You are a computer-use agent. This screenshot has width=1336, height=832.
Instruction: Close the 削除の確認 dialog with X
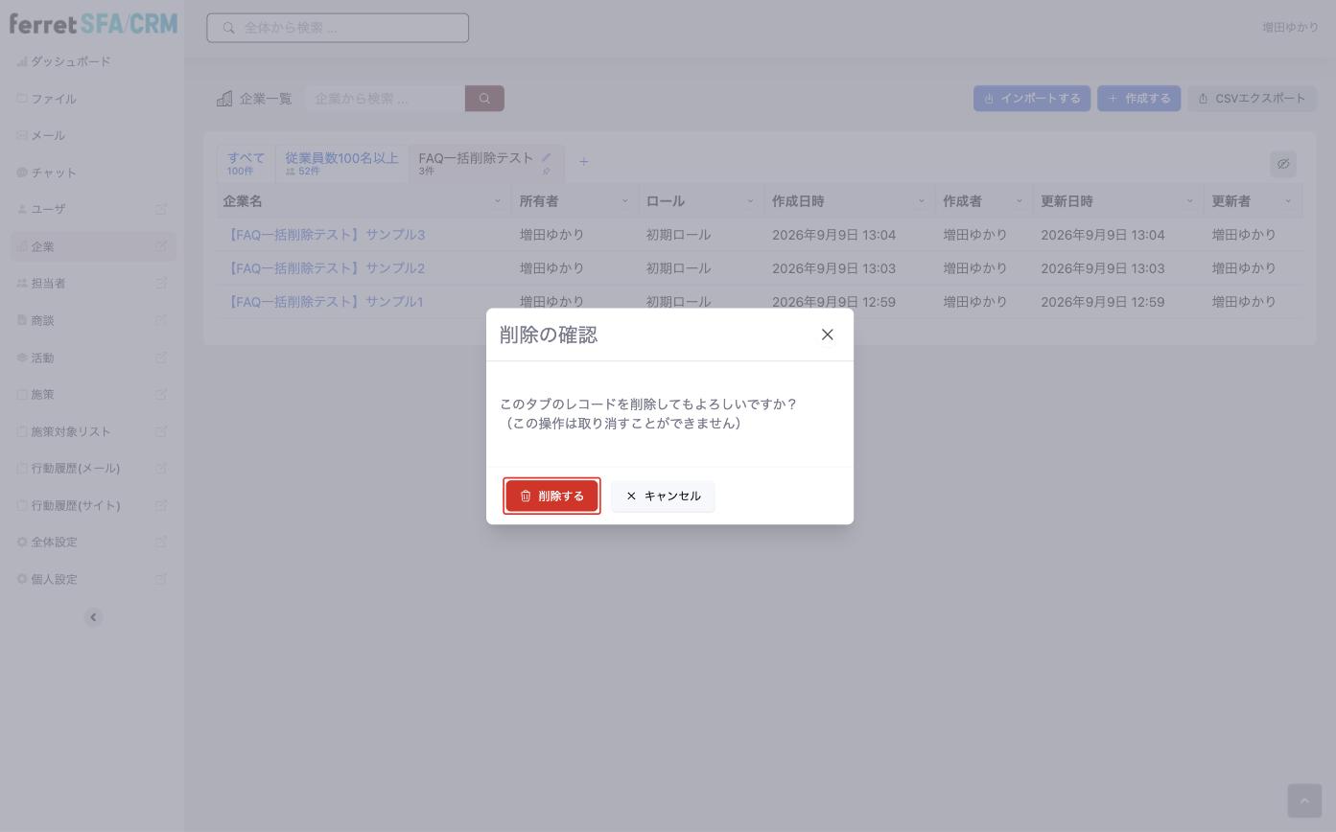pyautogui.click(x=827, y=335)
